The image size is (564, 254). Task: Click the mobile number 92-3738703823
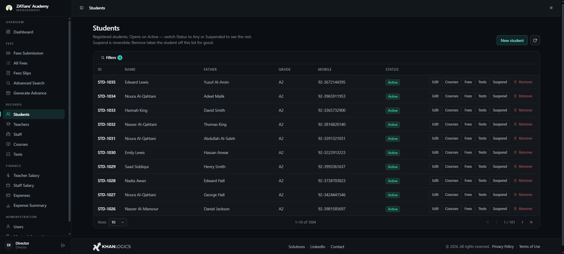point(332,181)
